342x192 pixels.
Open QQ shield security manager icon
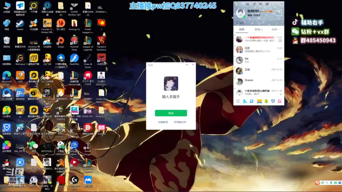click(x=273, y=101)
